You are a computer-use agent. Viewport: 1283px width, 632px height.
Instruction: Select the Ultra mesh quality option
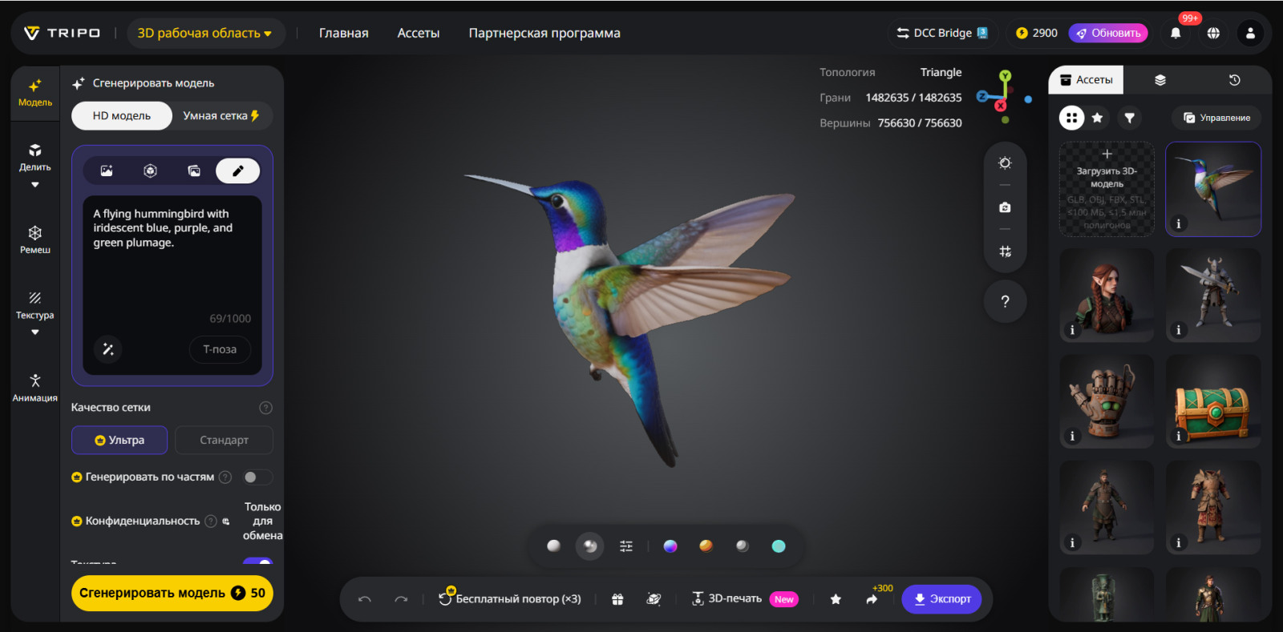(119, 440)
